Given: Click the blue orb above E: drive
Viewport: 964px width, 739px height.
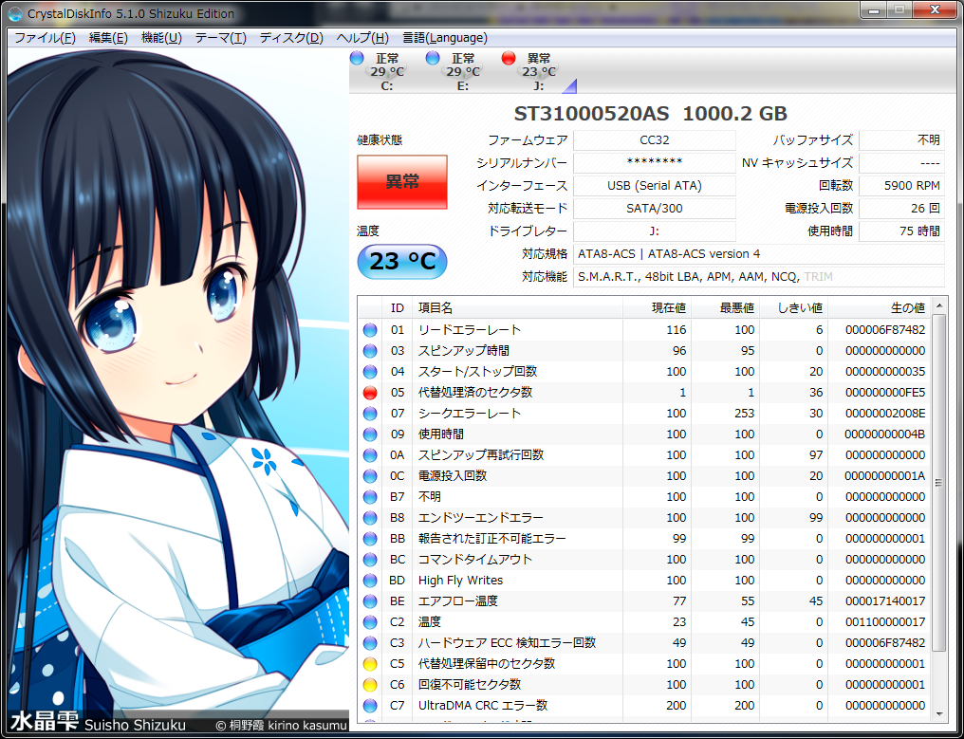Looking at the screenshot, I should pos(433,58).
